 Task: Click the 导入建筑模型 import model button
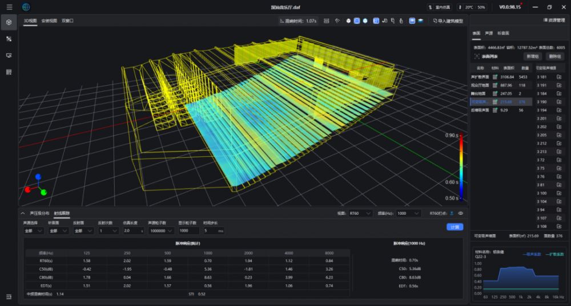click(x=448, y=21)
